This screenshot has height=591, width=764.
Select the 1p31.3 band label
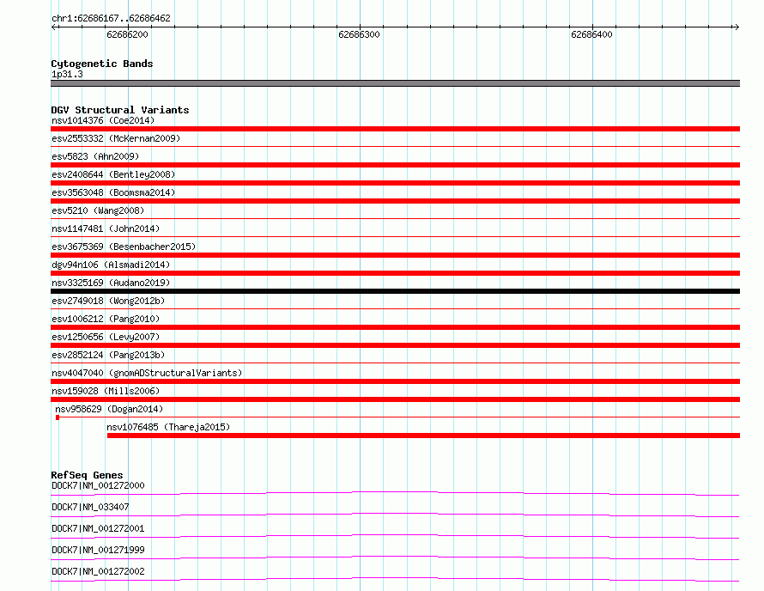(x=67, y=74)
